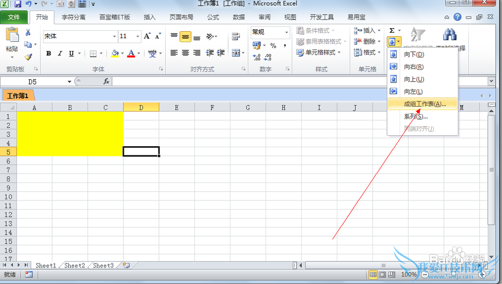Screen dimensions: 502x284
Task: Select 系列(S)... menu item
Action: (423, 116)
